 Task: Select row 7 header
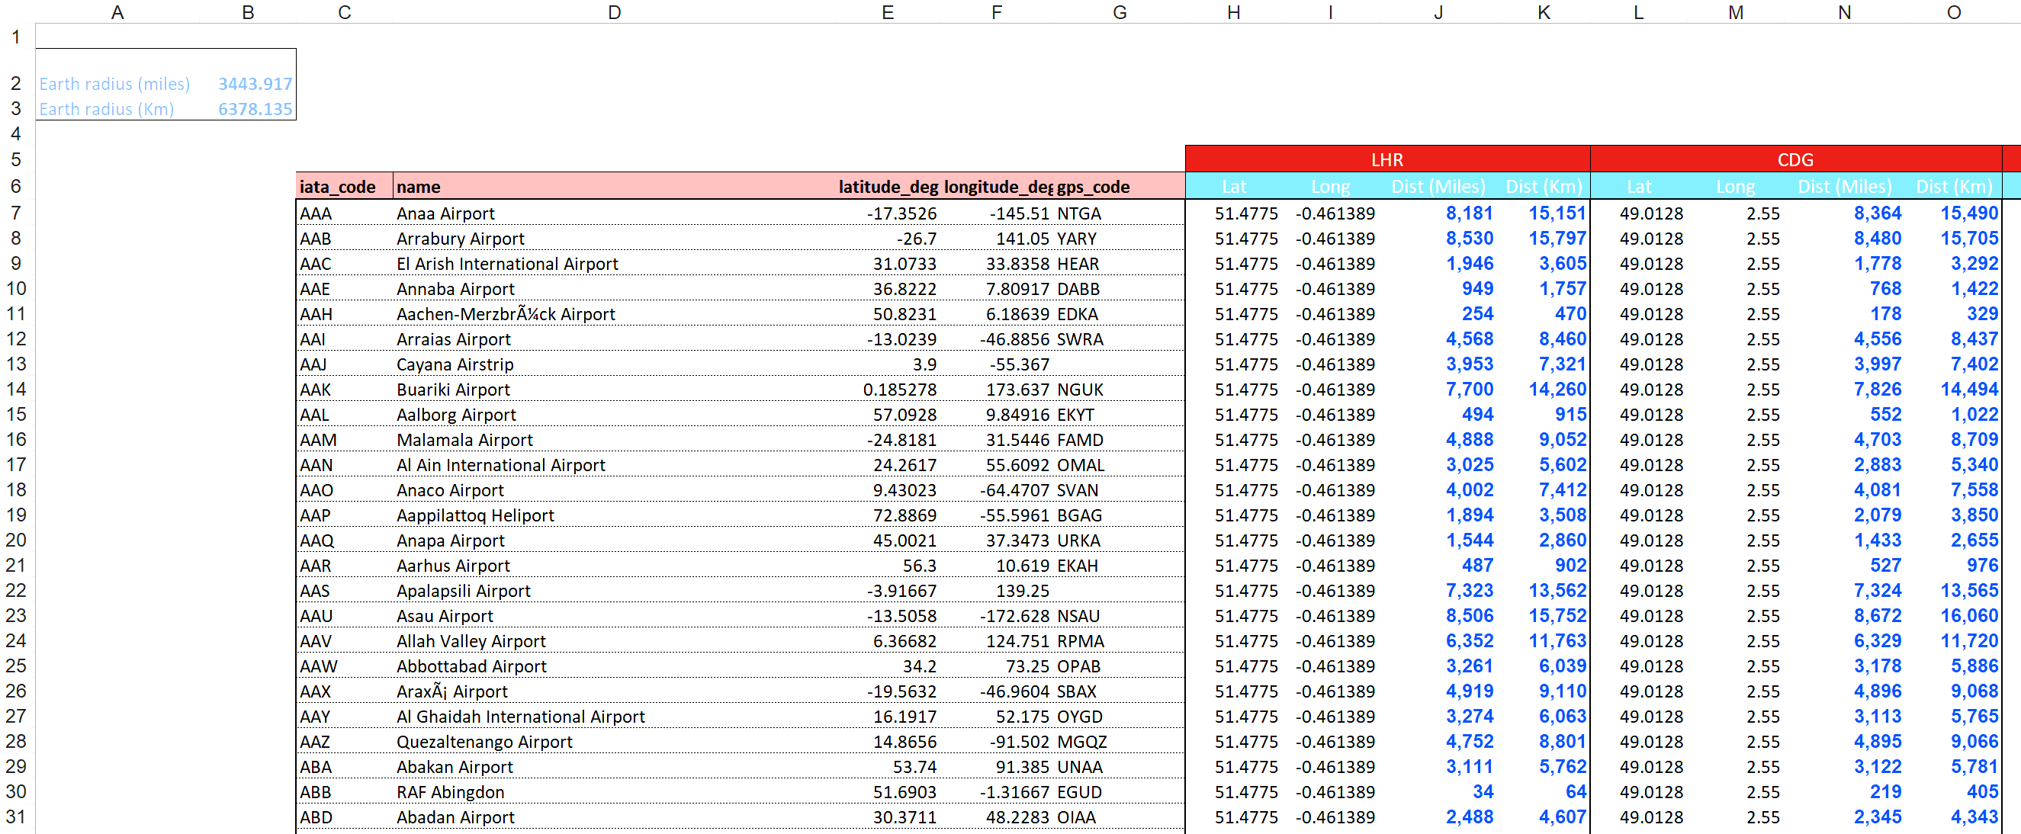pyautogui.click(x=17, y=213)
